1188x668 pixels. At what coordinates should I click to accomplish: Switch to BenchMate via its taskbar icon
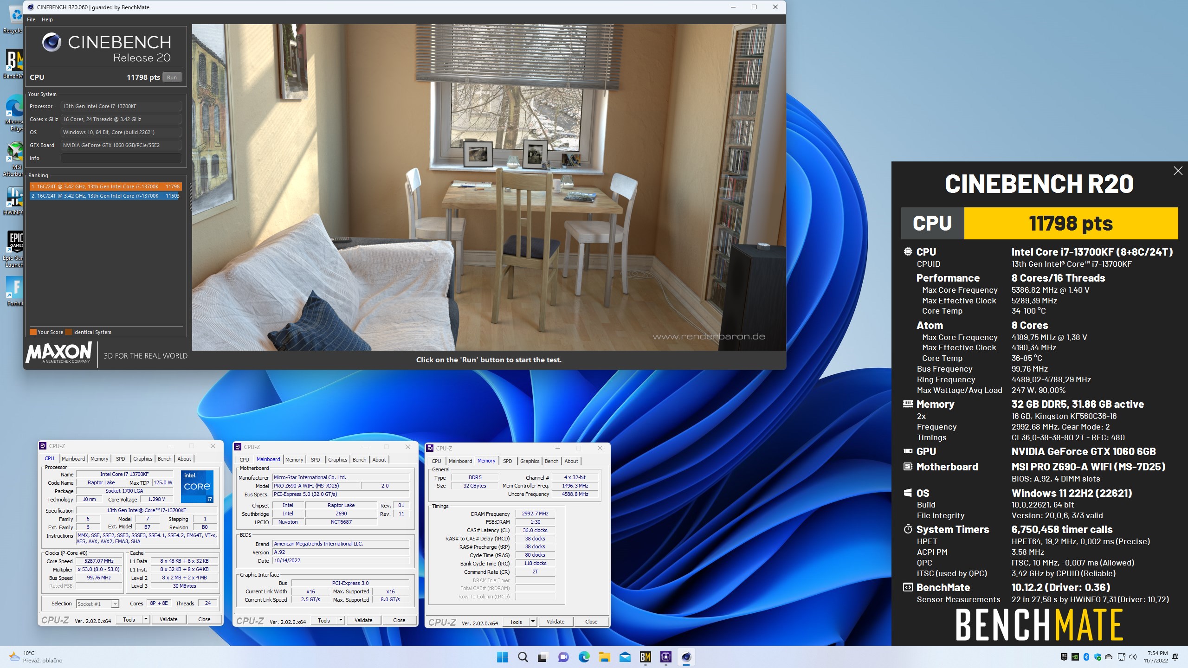pyautogui.click(x=645, y=657)
